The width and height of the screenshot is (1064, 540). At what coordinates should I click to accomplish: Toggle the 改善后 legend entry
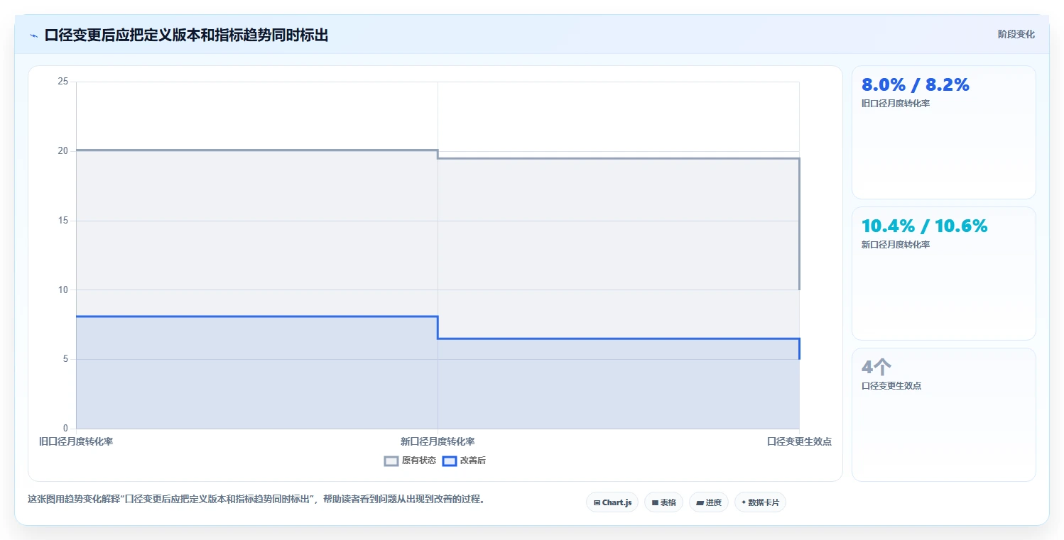(464, 461)
